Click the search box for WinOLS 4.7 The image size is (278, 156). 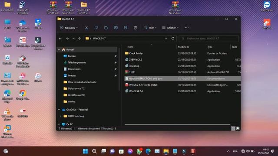(x=208, y=39)
